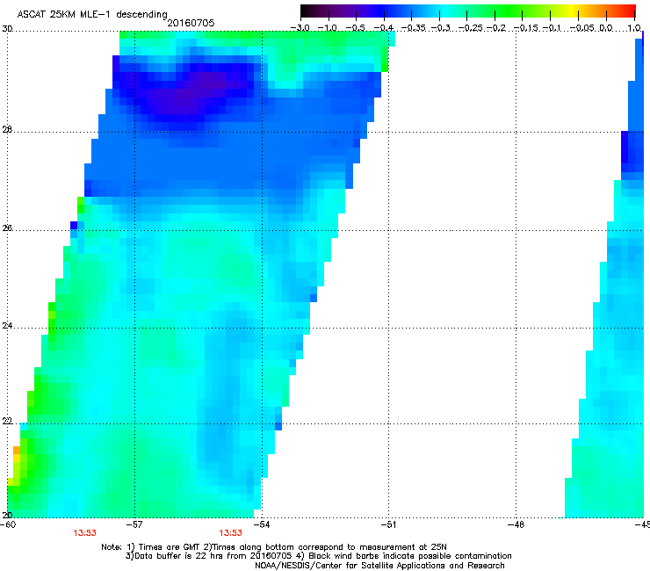Click the -0.2 colorbar label

(496, 28)
